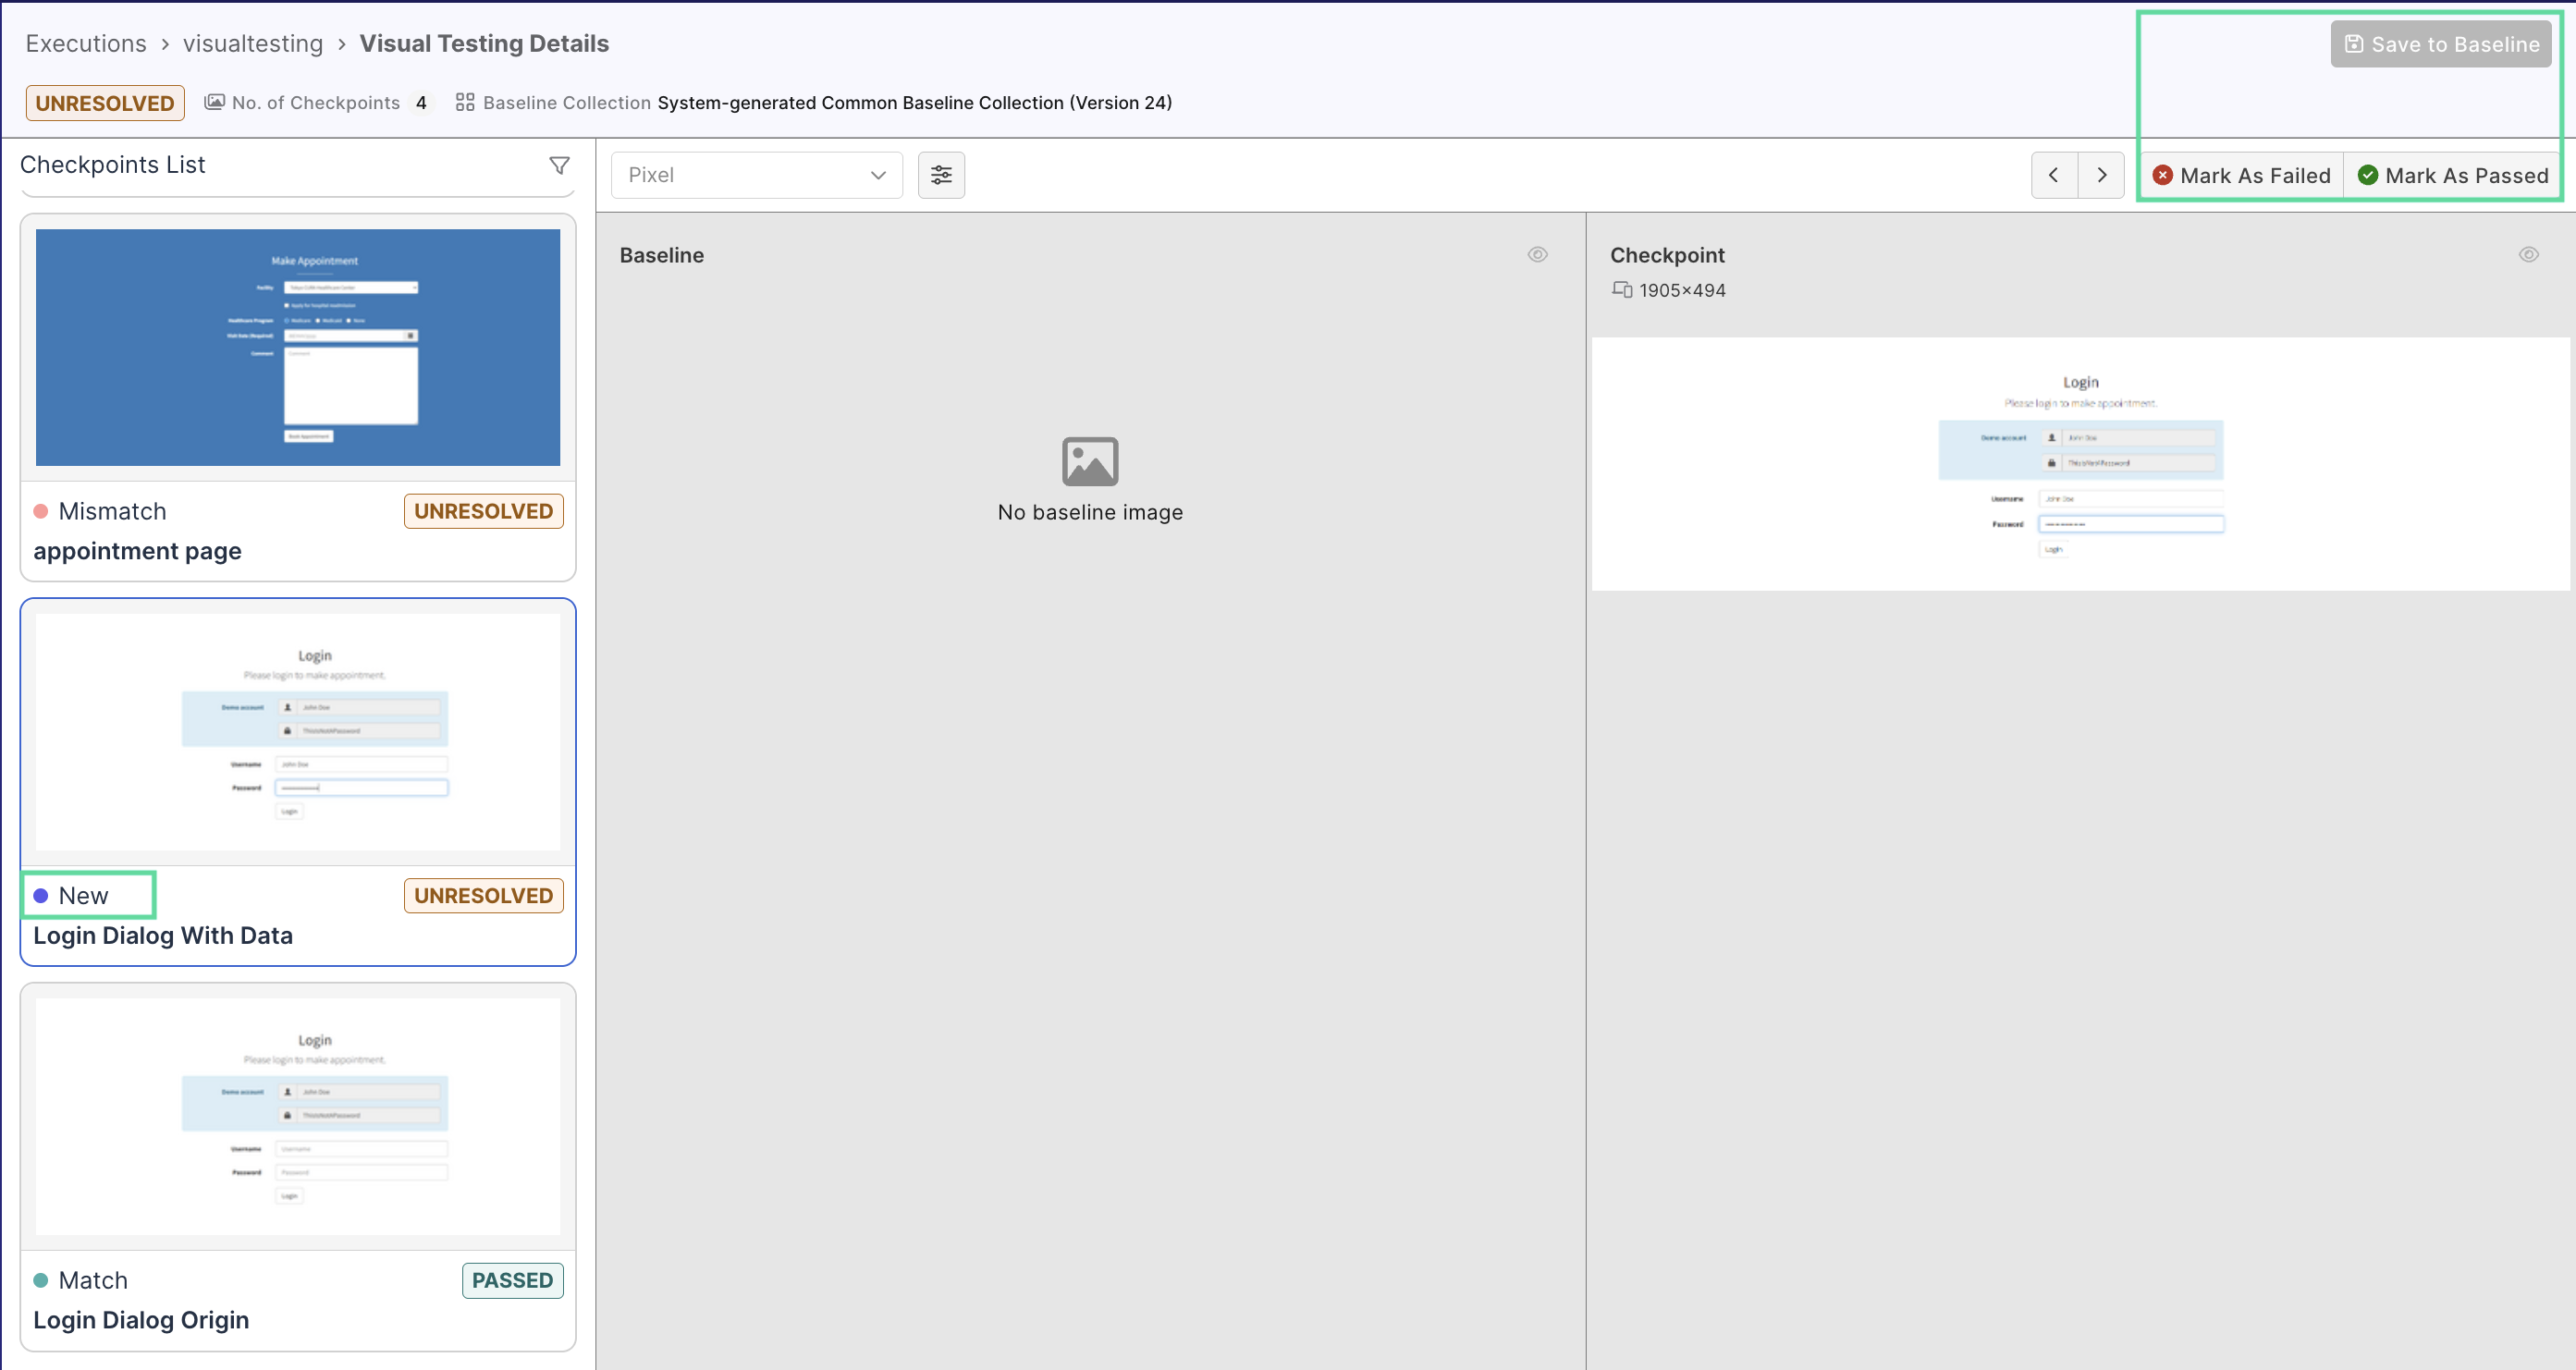This screenshot has width=2576, height=1370.
Task: Open the comparison settings sliders icon
Action: tap(941, 174)
